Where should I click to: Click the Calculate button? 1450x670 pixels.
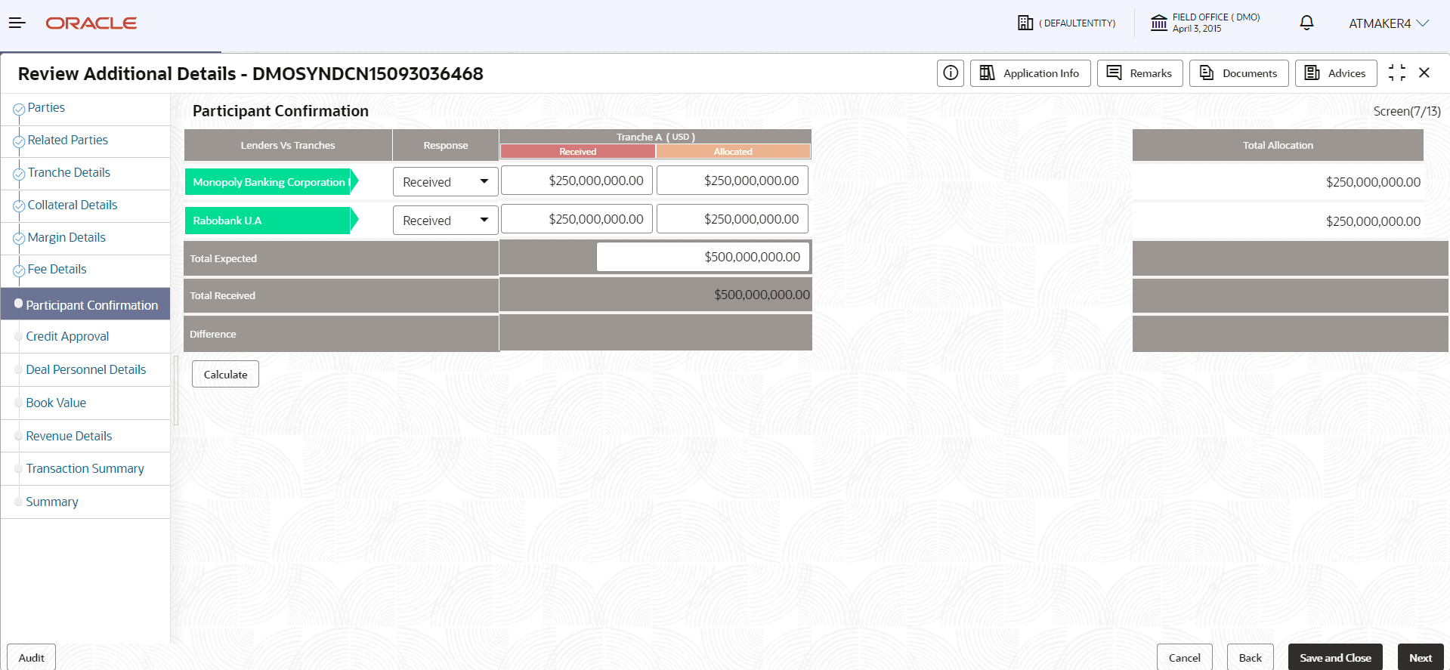click(x=225, y=374)
